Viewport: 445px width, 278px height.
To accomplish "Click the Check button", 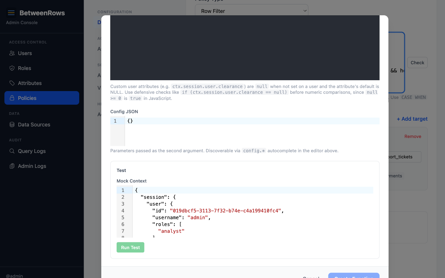I will click(x=417, y=63).
